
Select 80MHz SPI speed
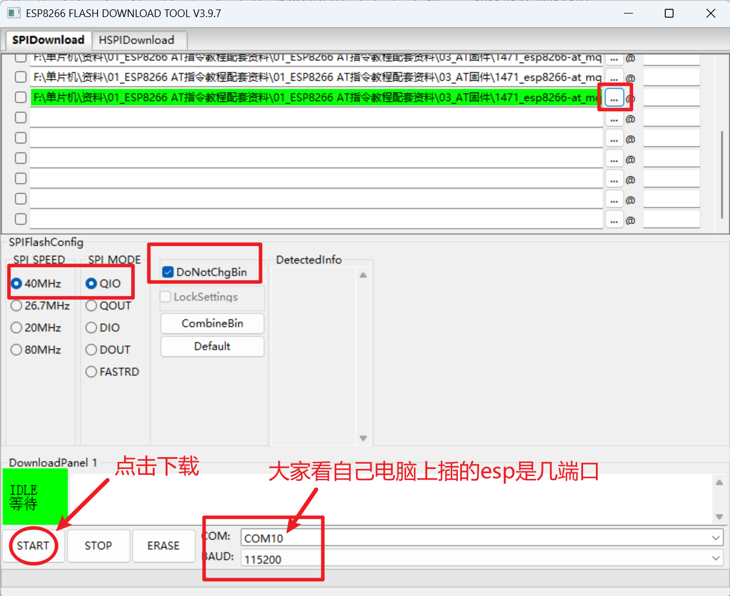pyautogui.click(x=16, y=349)
